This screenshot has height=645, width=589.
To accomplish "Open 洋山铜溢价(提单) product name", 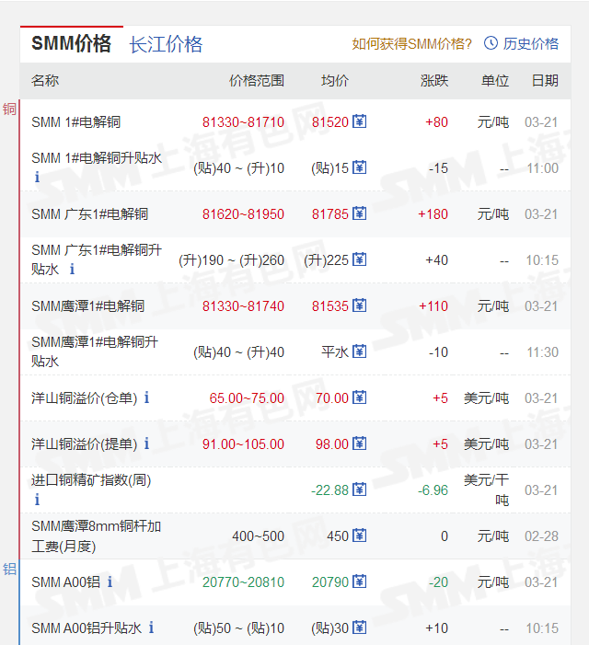I will coord(85,444).
